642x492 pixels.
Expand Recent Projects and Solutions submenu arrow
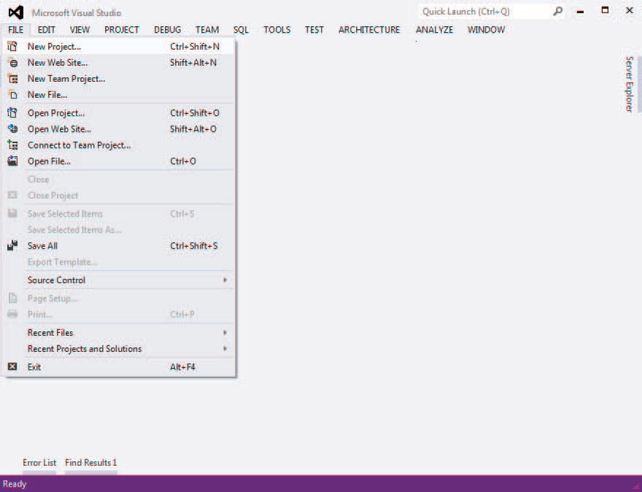pos(225,349)
